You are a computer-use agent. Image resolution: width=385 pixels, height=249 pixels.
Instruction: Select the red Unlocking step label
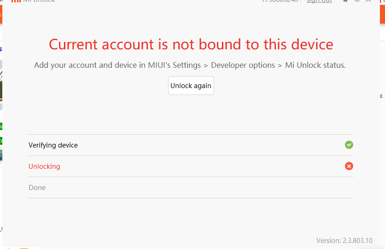[x=44, y=166]
